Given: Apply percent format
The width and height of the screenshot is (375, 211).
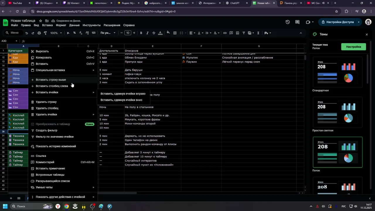Looking at the screenshot, I should click(x=74, y=33).
